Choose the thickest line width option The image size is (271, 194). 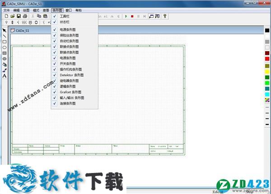(x=267, y=124)
